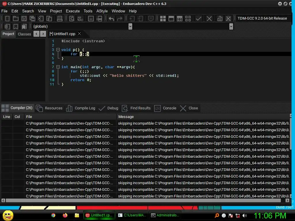
Task: Save the current file with the floppy icon
Action: point(24,18)
